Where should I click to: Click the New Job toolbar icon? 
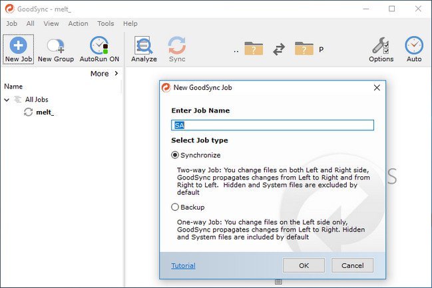(19, 47)
